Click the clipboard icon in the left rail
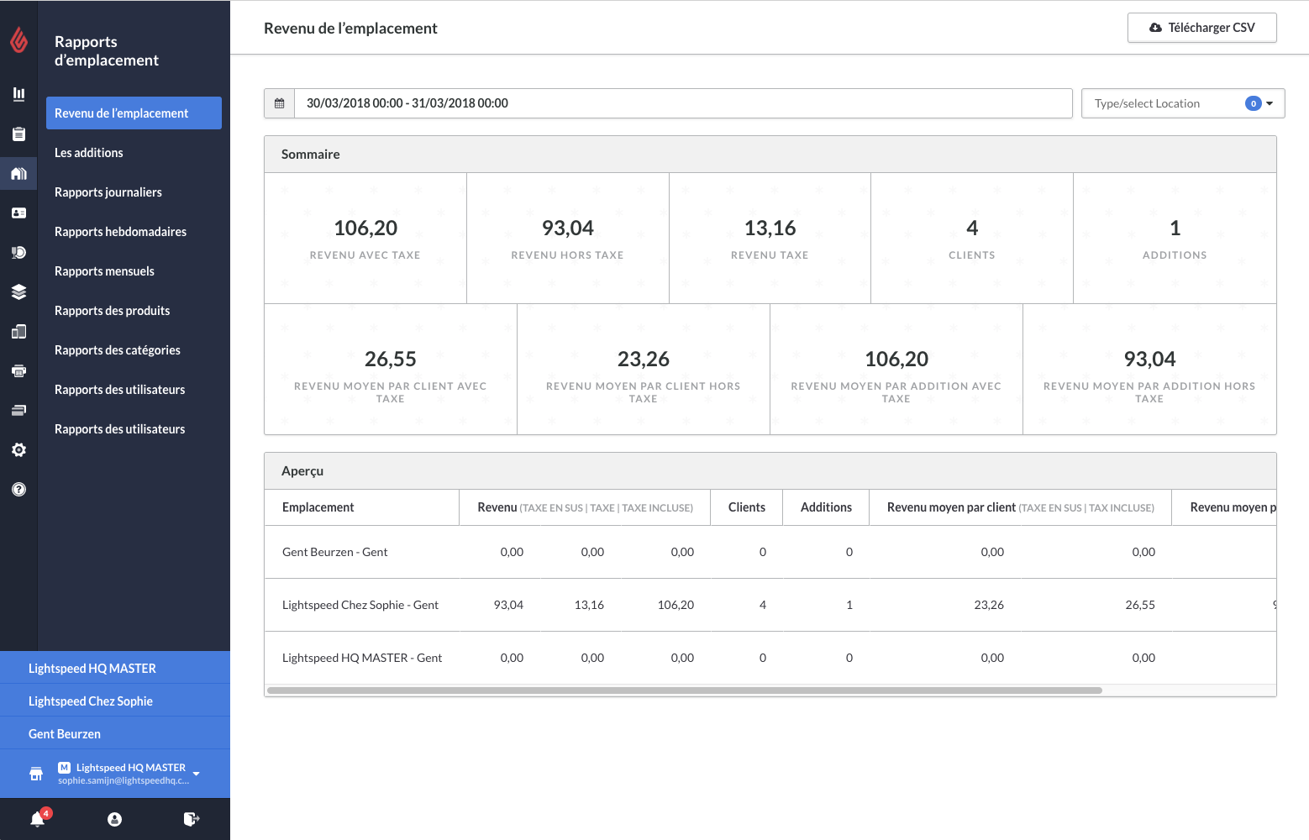 (x=18, y=134)
